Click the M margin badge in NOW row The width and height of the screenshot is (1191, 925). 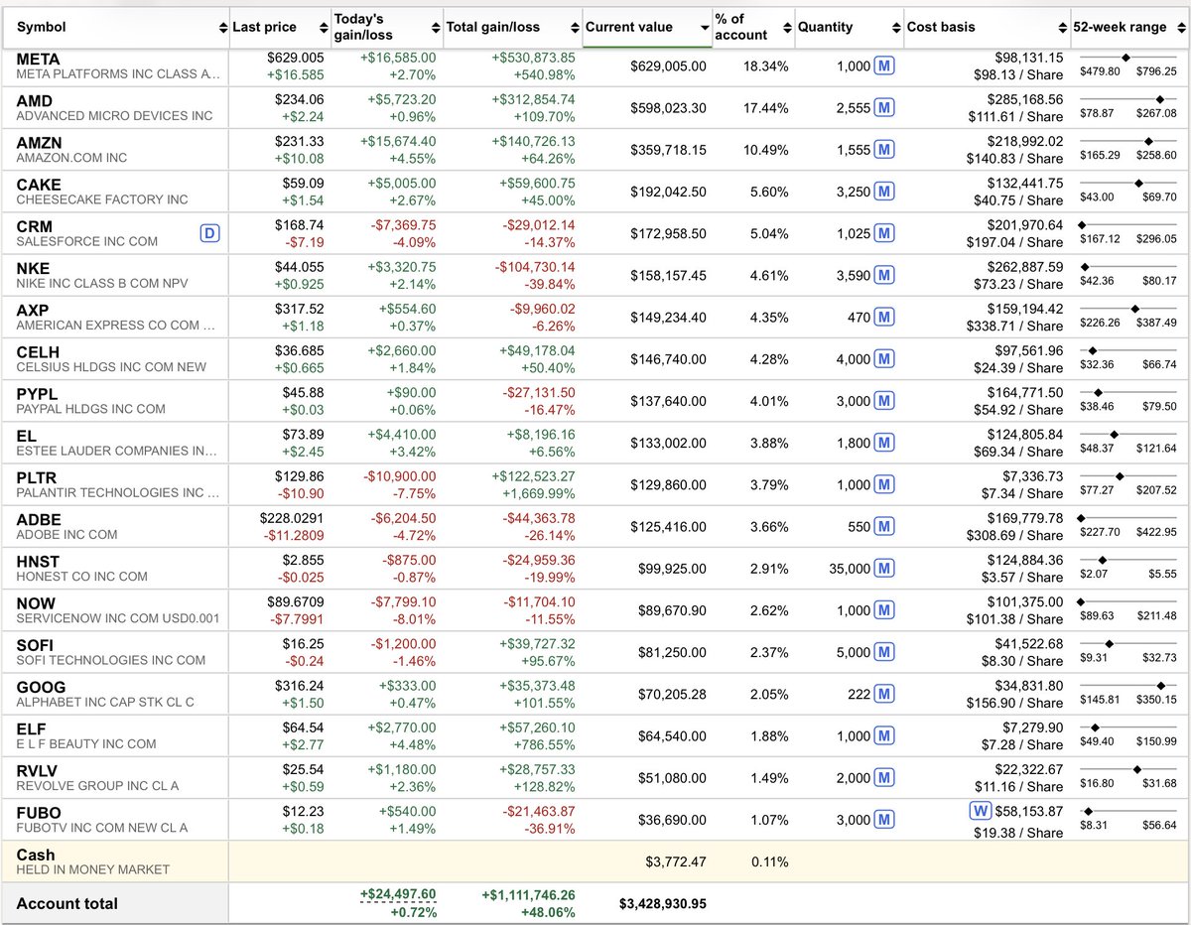coord(884,610)
